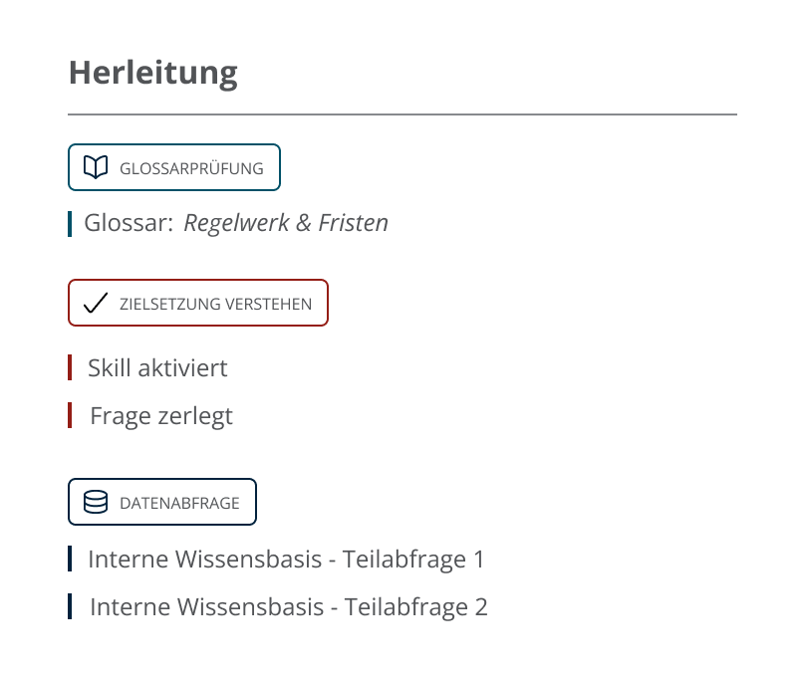Open Interne Wissensbasis - Teilabfrage 2
Viewport: 805px width, 677px height.
coord(289,606)
